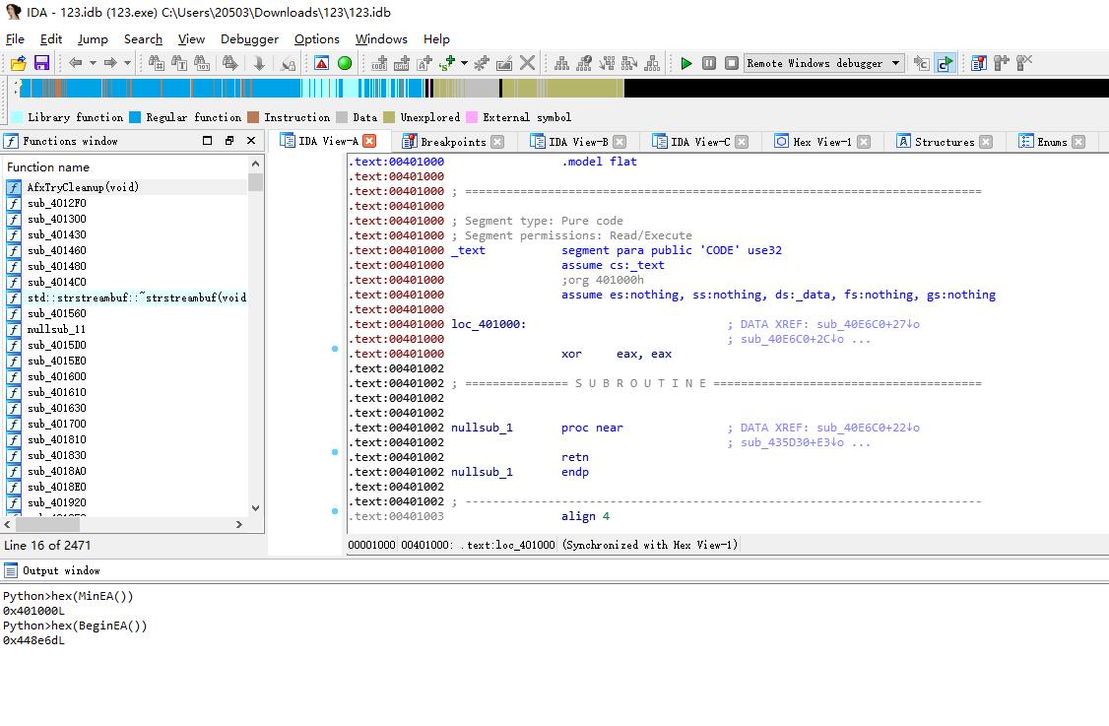Click the breakpoint list toolbar icon
Viewport: 1109px width, 726px height.
point(979,63)
